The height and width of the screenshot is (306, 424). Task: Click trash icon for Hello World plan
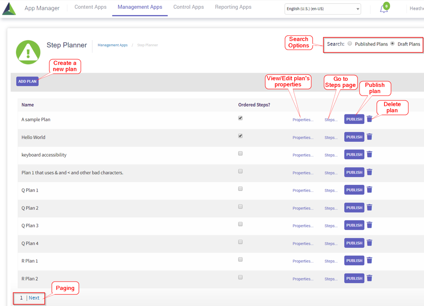coord(369,137)
